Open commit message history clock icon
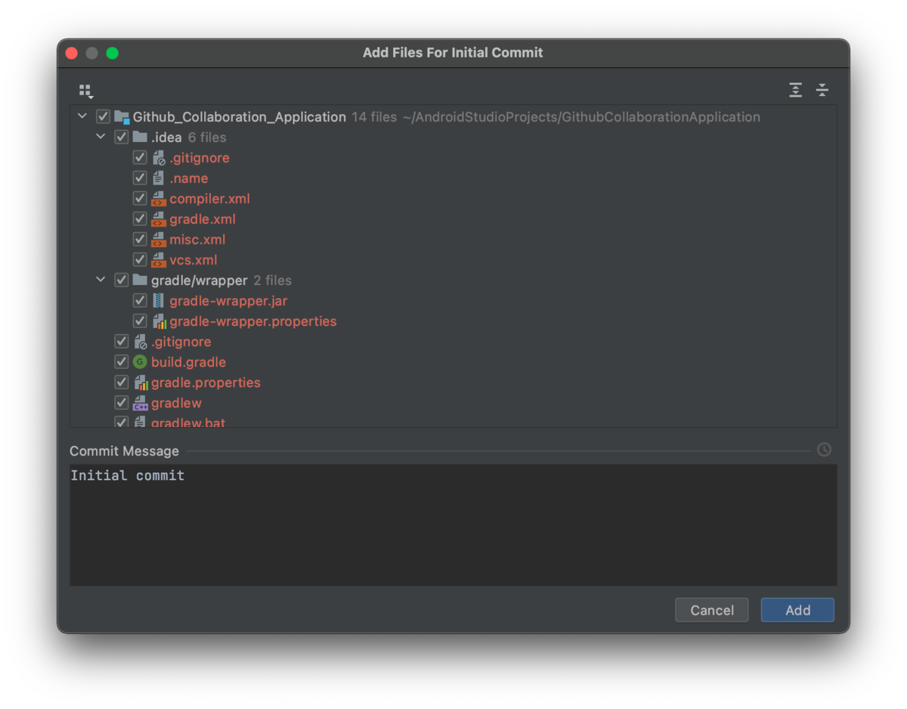Screen dimensions: 907x709 click(x=824, y=450)
